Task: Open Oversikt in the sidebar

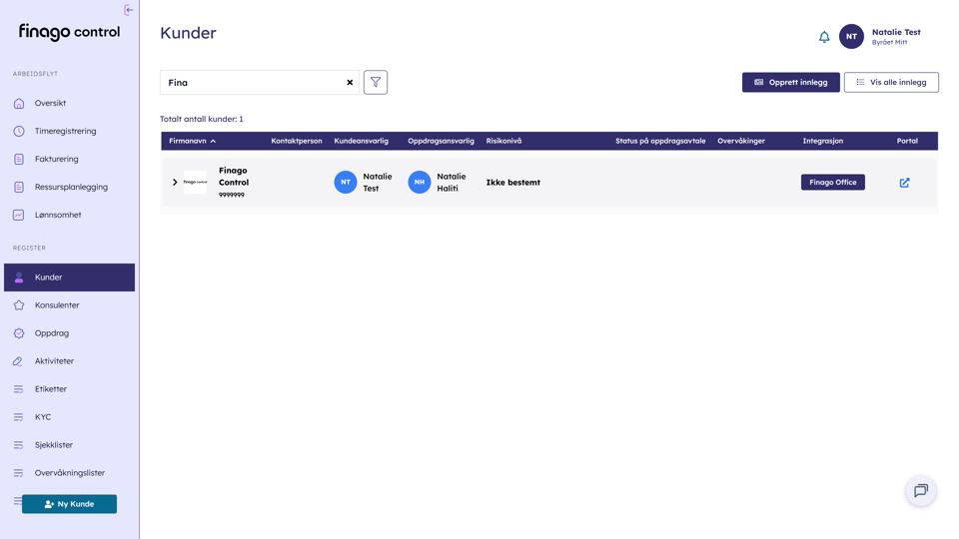Action: click(x=50, y=104)
